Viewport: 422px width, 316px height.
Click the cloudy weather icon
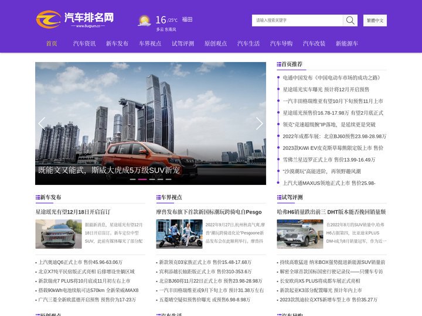point(144,20)
